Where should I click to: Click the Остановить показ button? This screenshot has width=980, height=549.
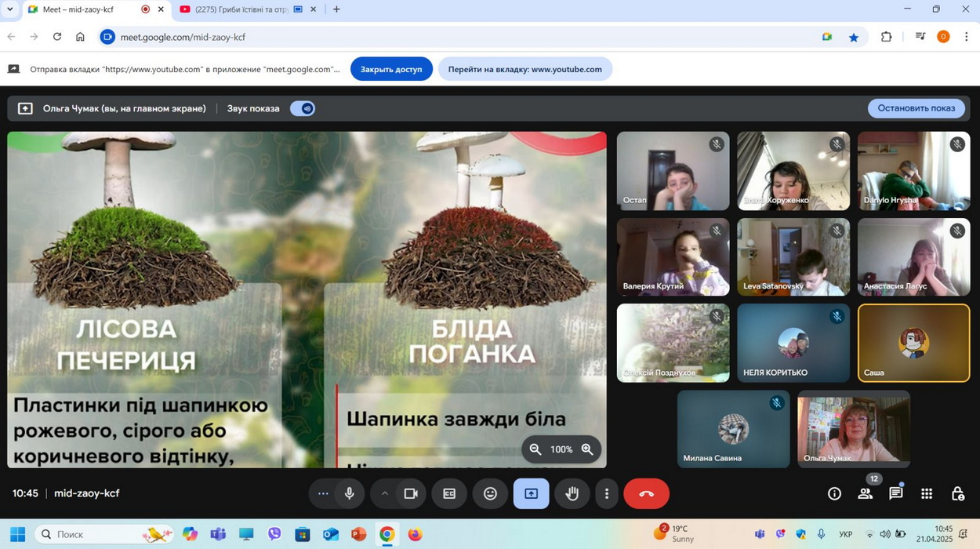(916, 108)
